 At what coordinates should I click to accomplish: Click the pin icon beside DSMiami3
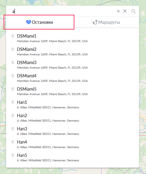tap(13, 63)
